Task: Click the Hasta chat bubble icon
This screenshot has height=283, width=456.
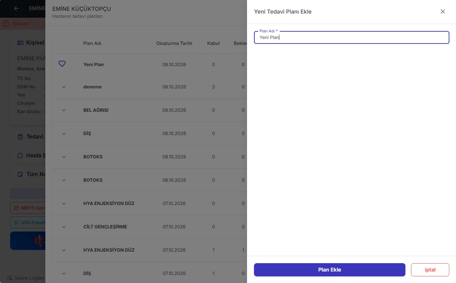Action: click(x=20, y=155)
